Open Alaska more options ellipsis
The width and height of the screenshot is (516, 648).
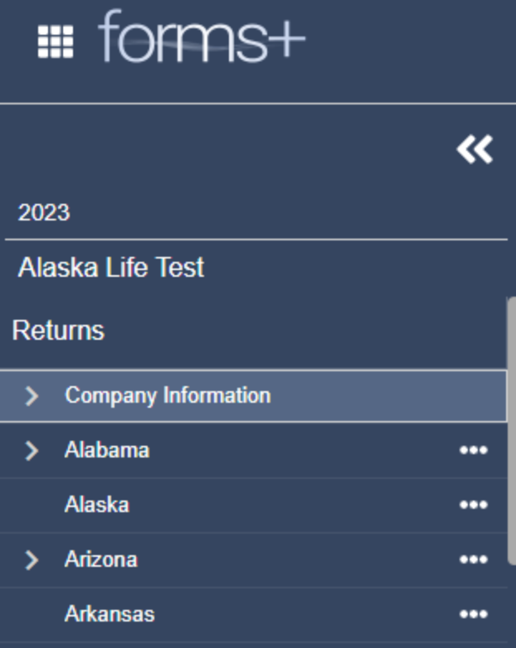(473, 505)
